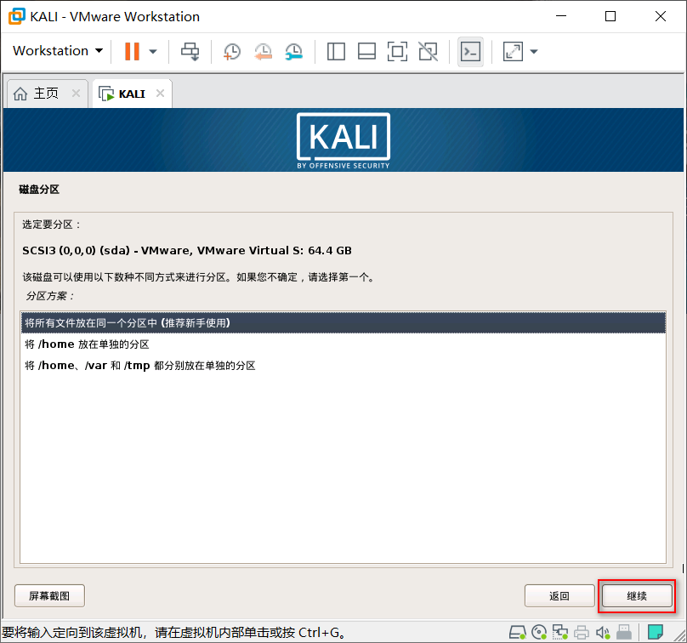The height and width of the screenshot is (643, 687).
Task: Expand the stretch display dropdown arrow
Action: pos(534,51)
